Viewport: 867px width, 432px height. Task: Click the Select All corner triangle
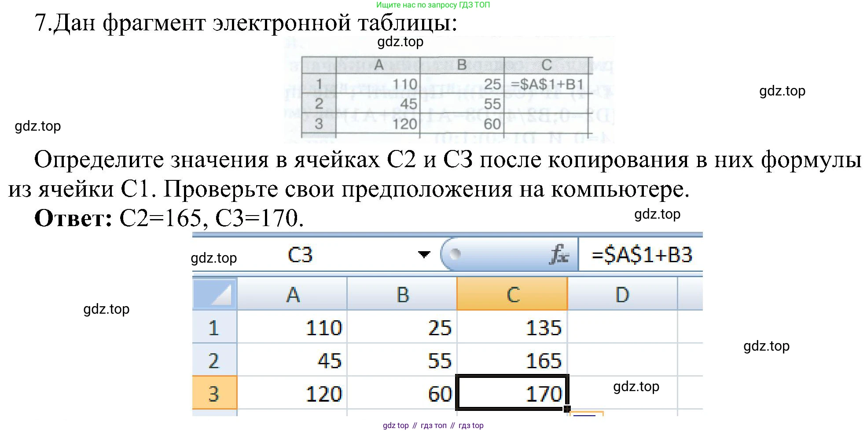pos(215,294)
